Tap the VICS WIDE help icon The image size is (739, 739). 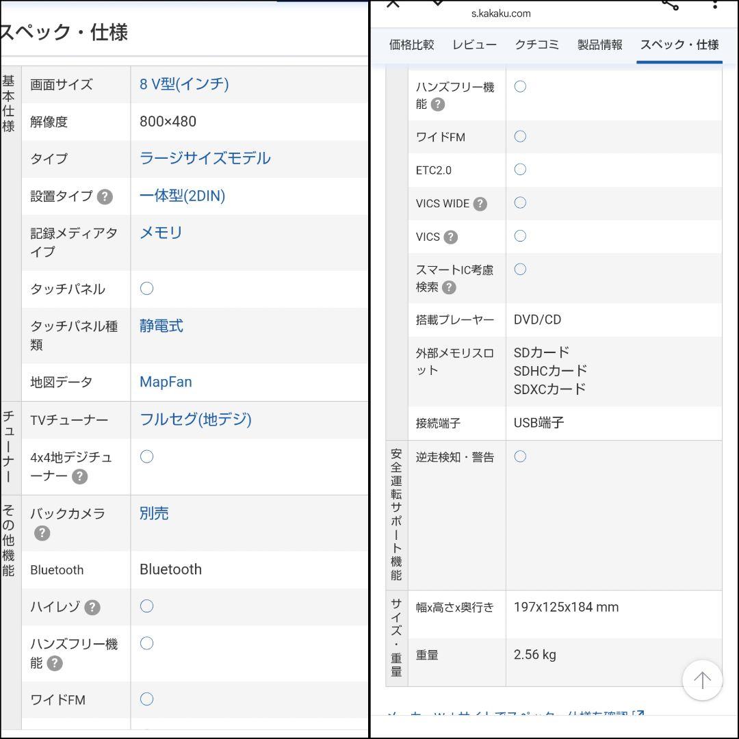coord(480,204)
